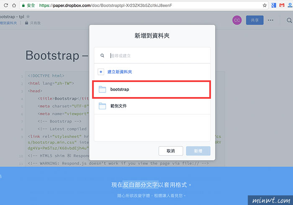Click the WARNING: Respond.js comment line
Screen dimensions: 293x205
(x=118, y=163)
